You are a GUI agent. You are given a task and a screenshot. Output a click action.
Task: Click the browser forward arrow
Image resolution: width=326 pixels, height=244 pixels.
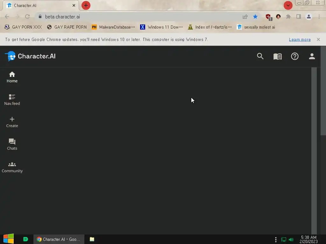[17, 17]
